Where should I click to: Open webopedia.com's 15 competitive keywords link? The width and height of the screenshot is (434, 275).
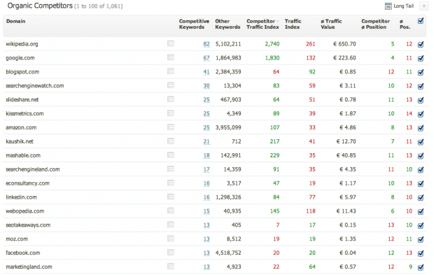(206, 211)
